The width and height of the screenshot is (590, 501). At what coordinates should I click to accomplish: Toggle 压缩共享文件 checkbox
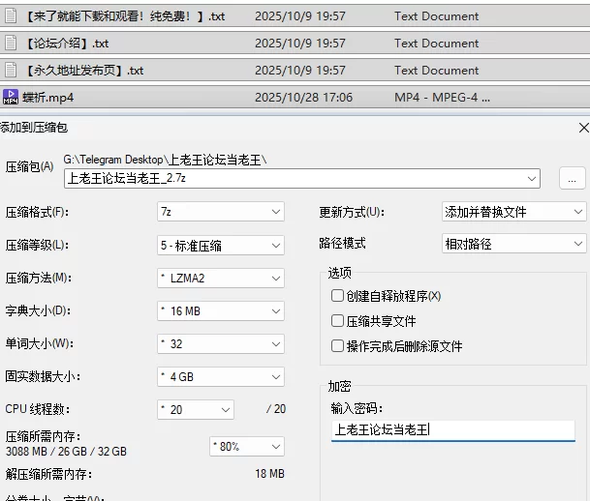[337, 321]
